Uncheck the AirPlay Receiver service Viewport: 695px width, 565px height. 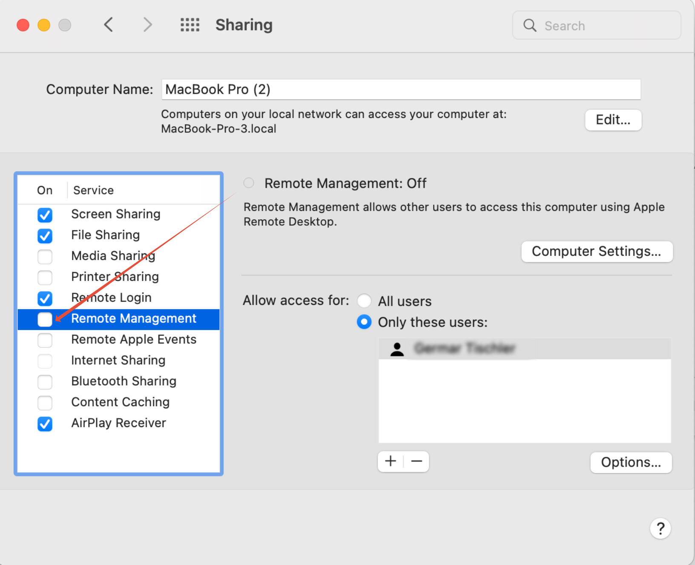pyautogui.click(x=45, y=424)
